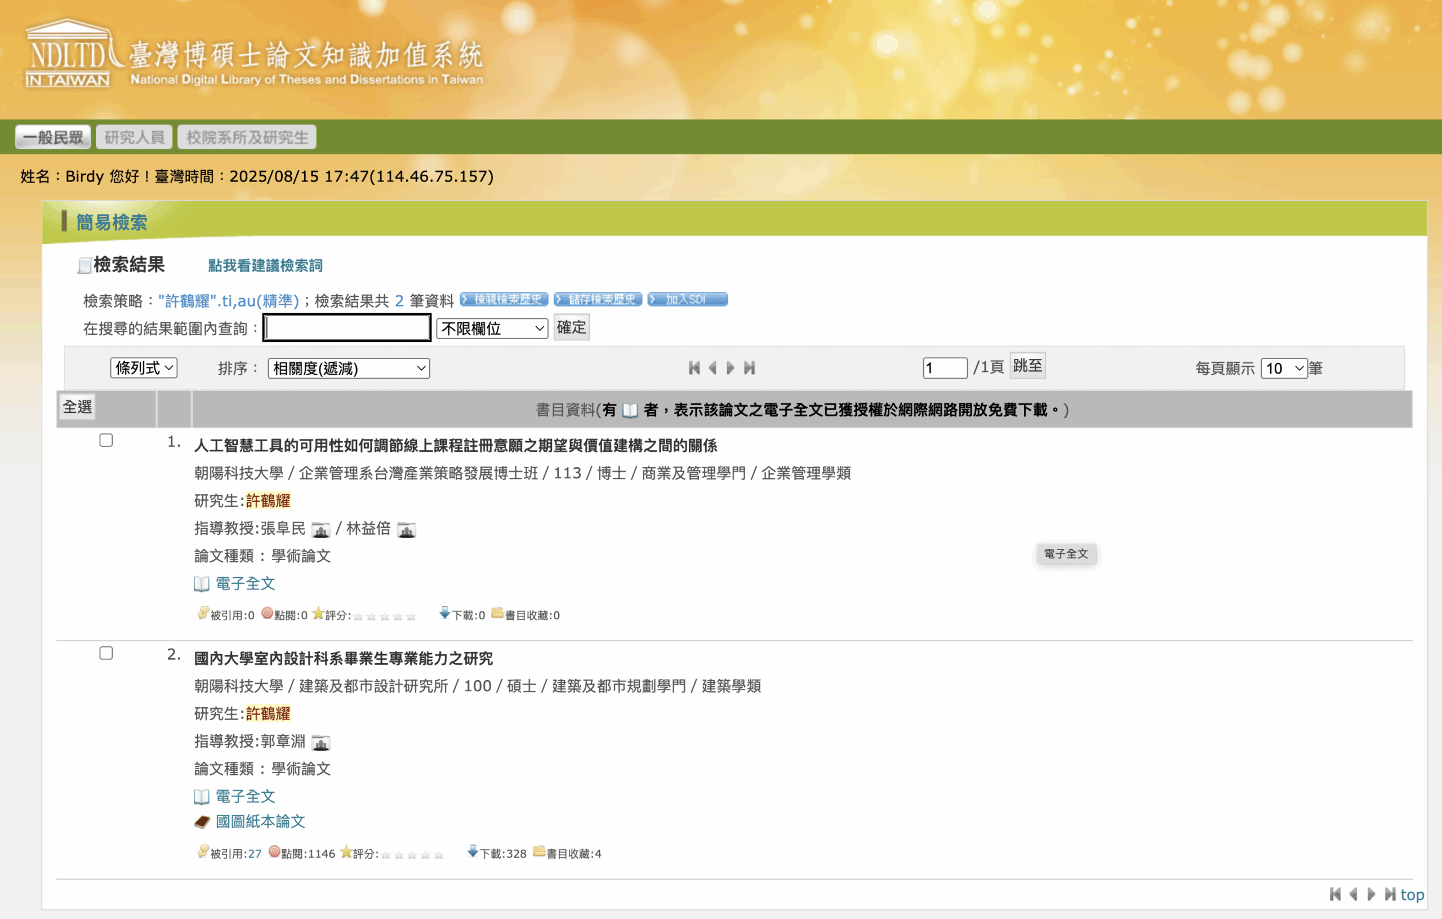The height and width of the screenshot is (919, 1442).
Task: Open advisor 張阜民's profile icon
Action: click(321, 530)
